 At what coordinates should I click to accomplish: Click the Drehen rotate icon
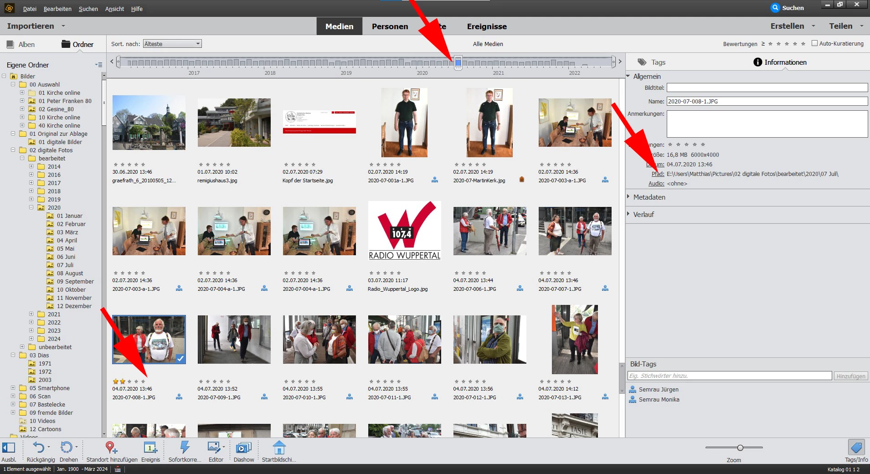pyautogui.click(x=67, y=448)
